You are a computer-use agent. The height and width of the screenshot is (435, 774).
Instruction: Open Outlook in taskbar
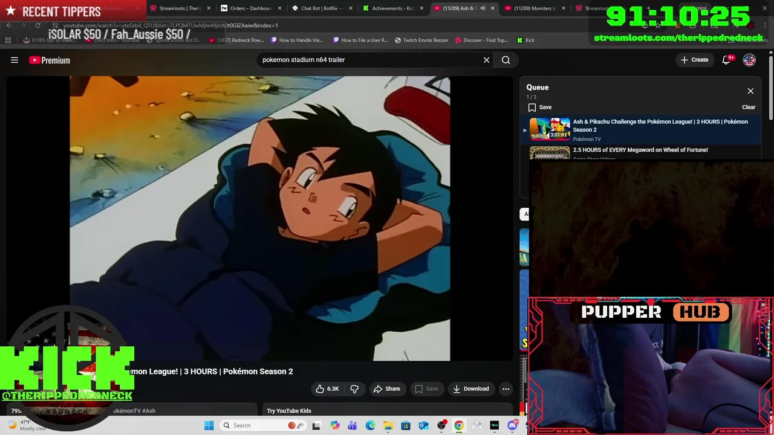423,425
